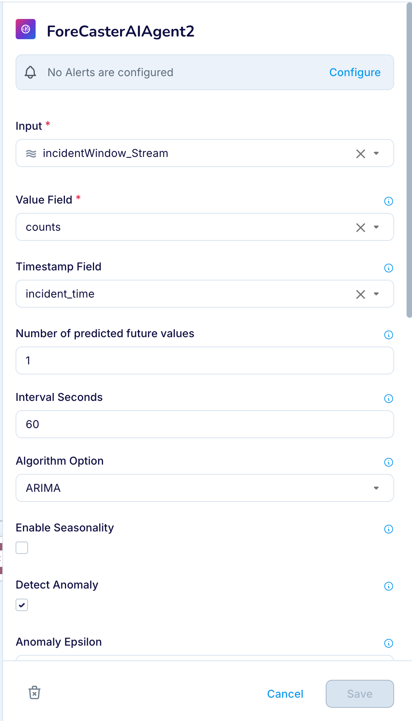Image resolution: width=412 pixels, height=721 pixels.
Task: Click Enable Seasonality info icon
Action: tap(389, 529)
